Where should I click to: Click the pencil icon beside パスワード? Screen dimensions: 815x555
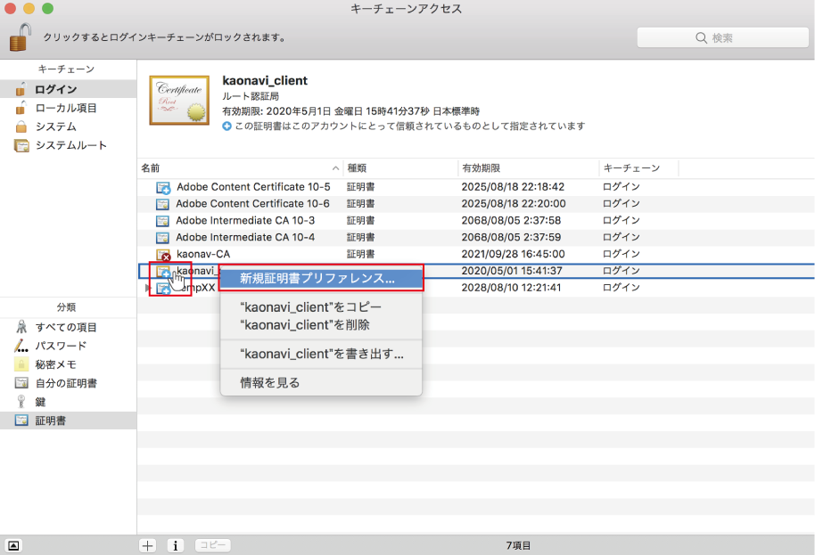pos(21,346)
